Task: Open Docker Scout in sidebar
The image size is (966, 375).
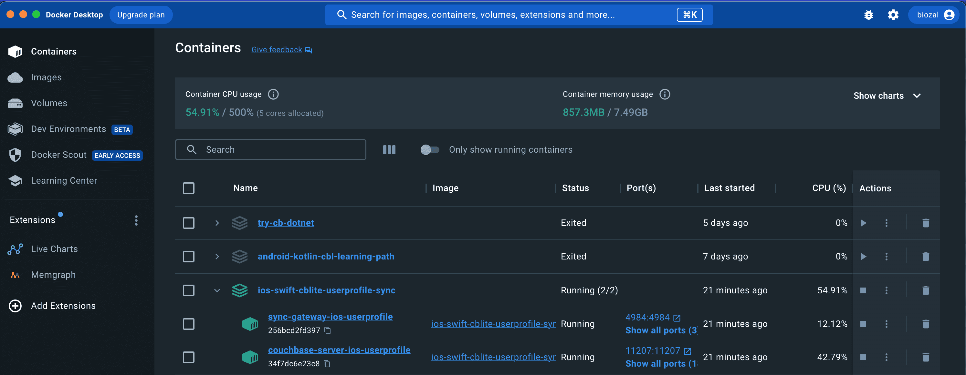Action: pos(75,155)
